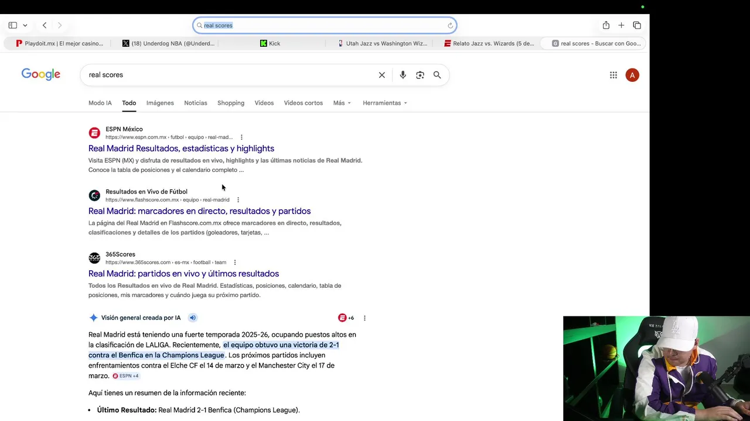
Task: Open more options for the ESPN result
Action: pos(241,137)
